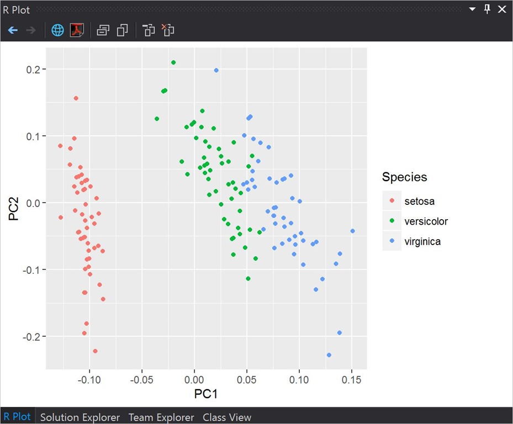Open the Team Explorer tab
This screenshot has height=424, width=513.
161,417
